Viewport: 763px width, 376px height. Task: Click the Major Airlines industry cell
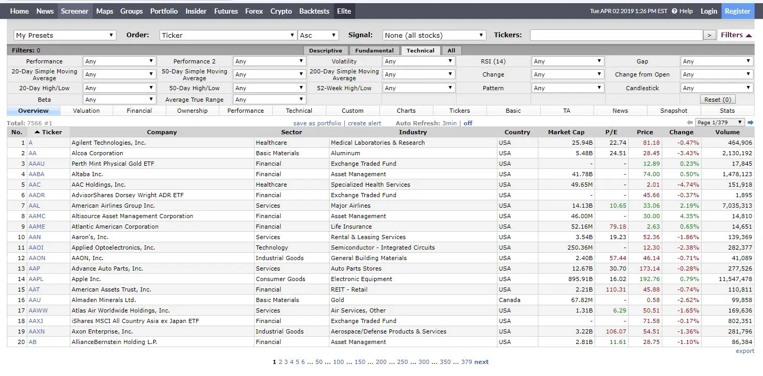[x=413, y=206]
